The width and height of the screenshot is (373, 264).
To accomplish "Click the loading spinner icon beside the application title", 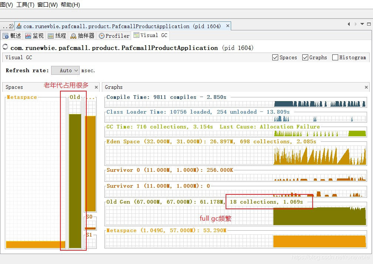I will click(5, 47).
